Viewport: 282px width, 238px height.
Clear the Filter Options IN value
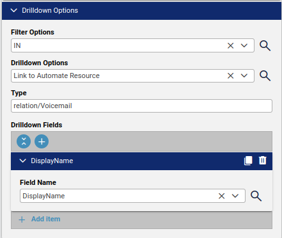click(x=230, y=45)
